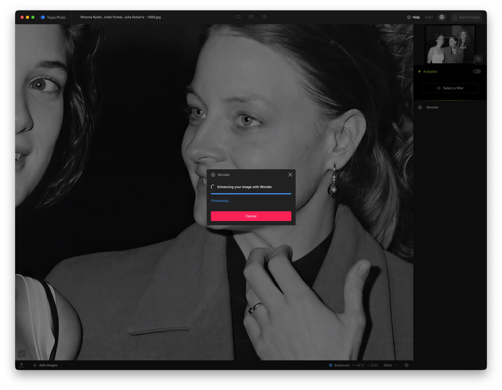Viewport: 502px width, 390px height.
Task: Close the Wonder dialog
Action: [x=290, y=175]
